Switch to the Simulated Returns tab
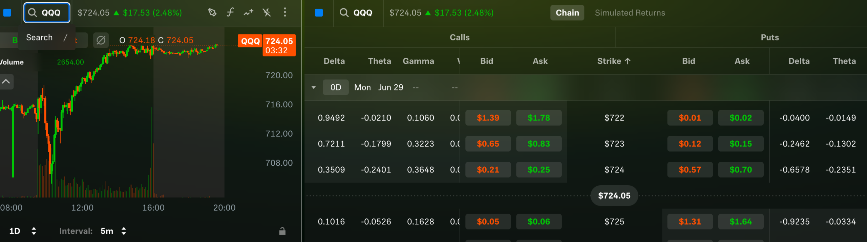867x242 pixels. 630,13
